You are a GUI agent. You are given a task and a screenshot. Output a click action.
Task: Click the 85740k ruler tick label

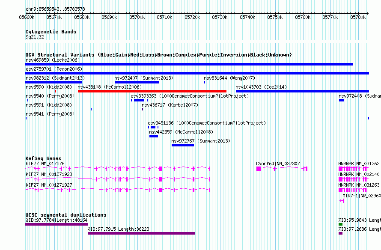tap(247, 17)
